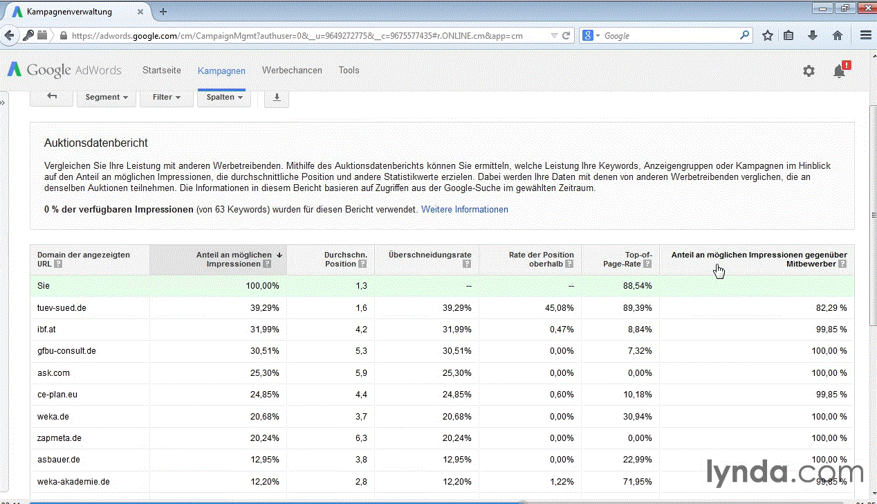
Task: Open the Tools tab
Action: point(349,70)
